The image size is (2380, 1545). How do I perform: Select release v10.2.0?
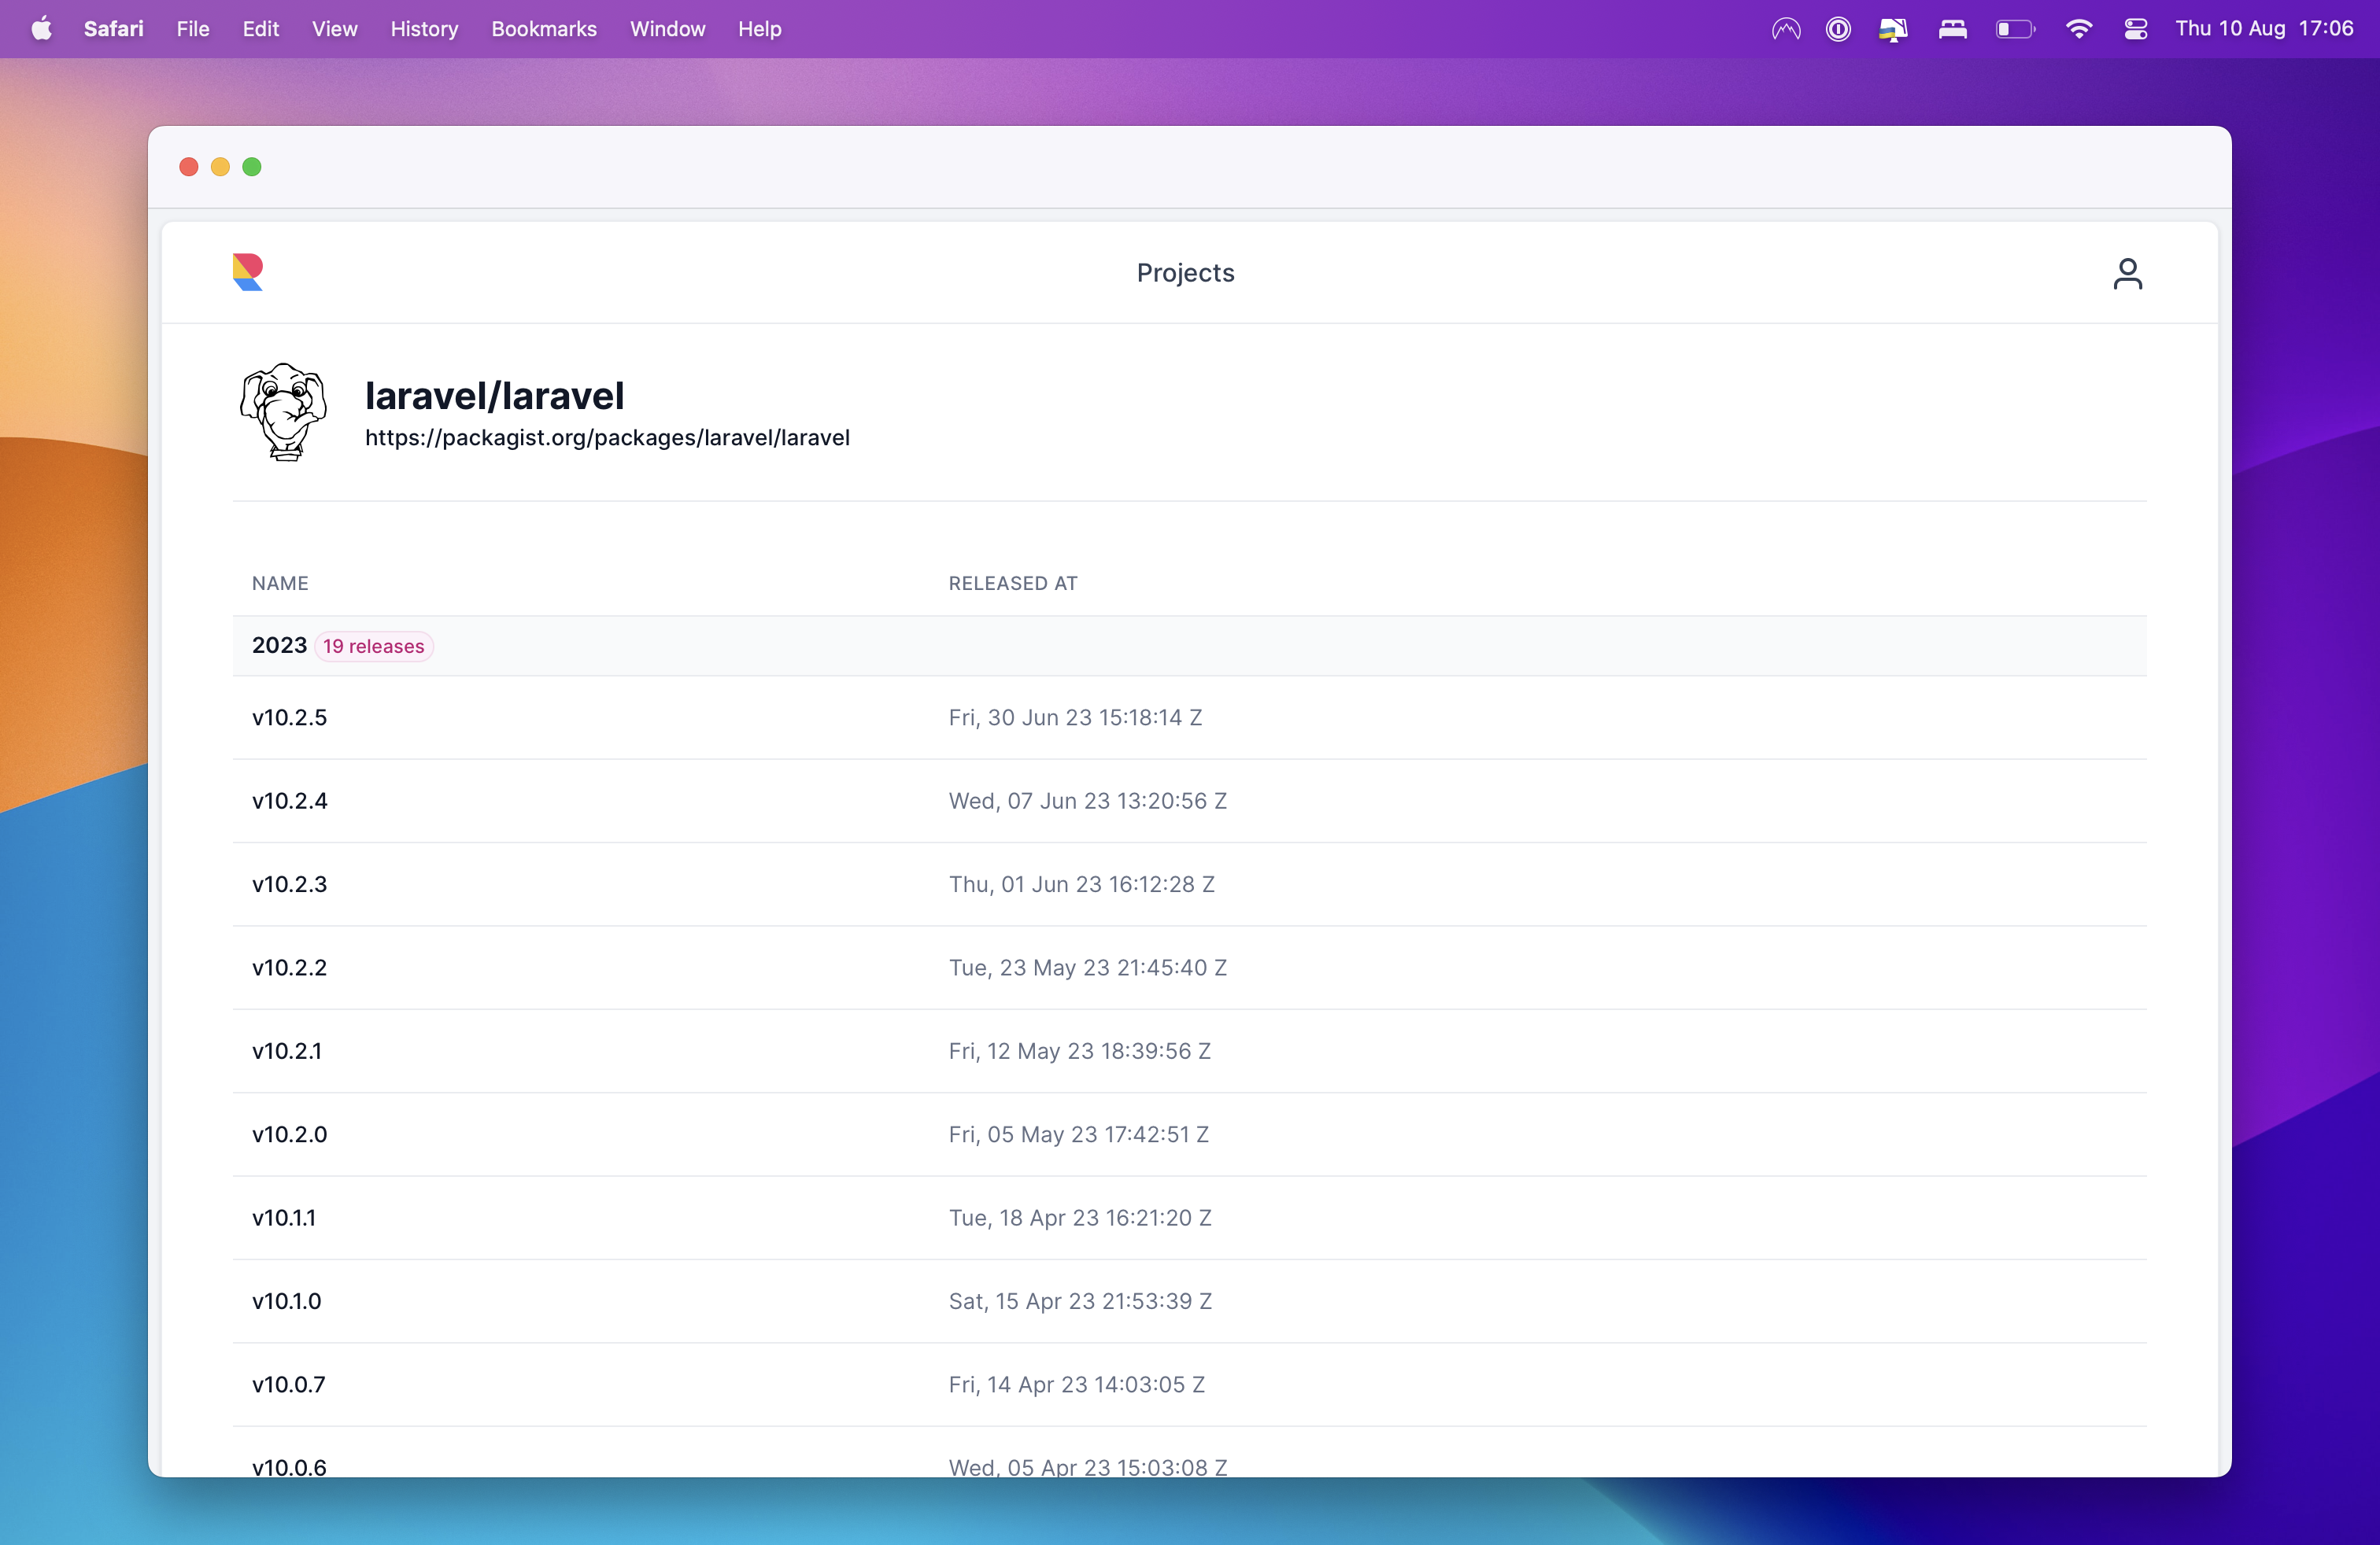[289, 1134]
